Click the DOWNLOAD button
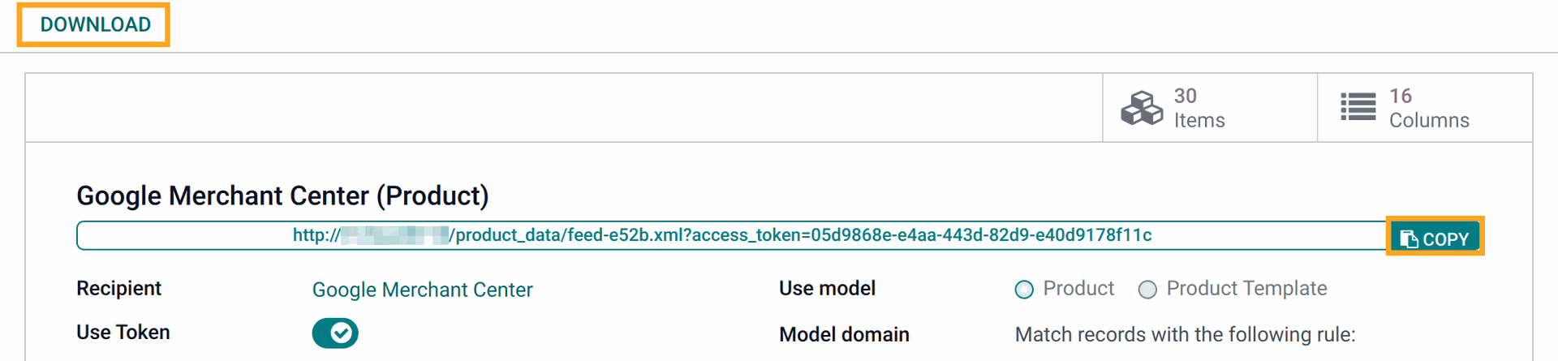The width and height of the screenshot is (1558, 361). click(95, 24)
